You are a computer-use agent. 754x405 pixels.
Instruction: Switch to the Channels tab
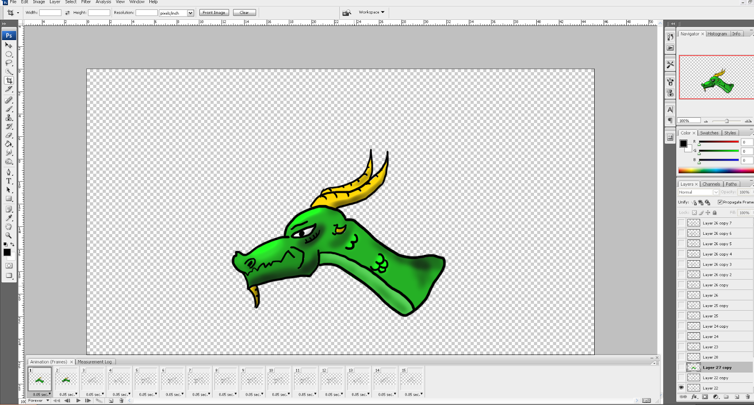(x=711, y=184)
